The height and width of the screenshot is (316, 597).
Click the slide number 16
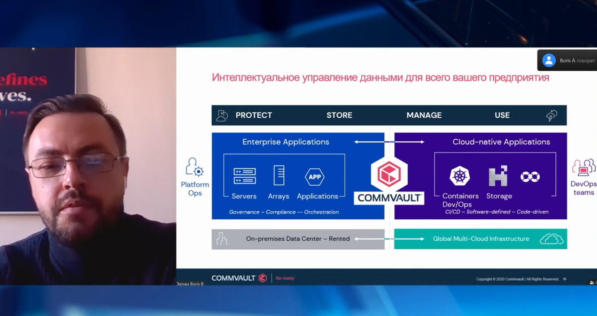565,279
